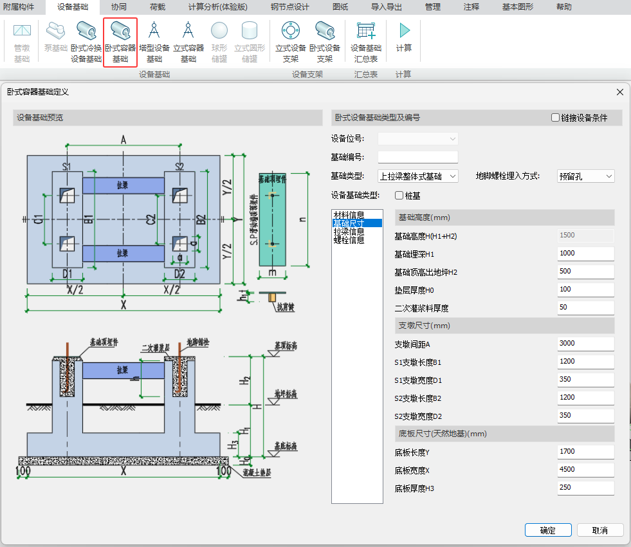Viewport: 631px width, 547px height.
Task: Open the 设备位号 combo box
Action: pyautogui.click(x=418, y=138)
